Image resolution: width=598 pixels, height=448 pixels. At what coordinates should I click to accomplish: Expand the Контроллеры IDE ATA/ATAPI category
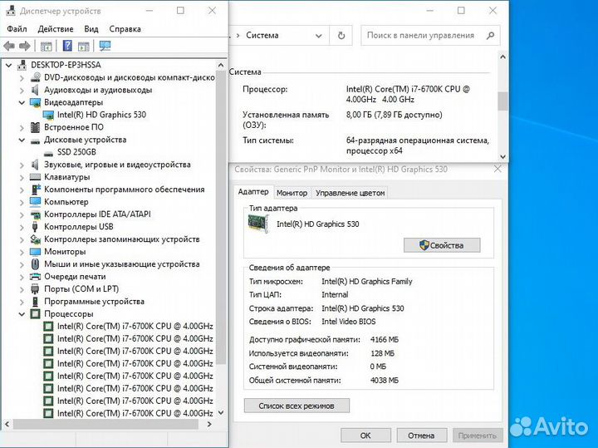coord(22,214)
